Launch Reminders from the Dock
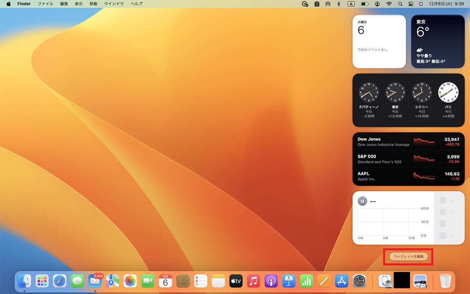 201,281
